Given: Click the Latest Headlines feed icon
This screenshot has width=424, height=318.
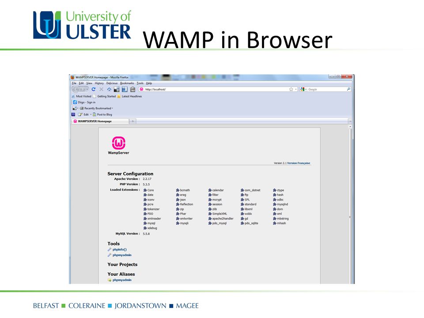Looking at the screenshot, I should click(x=119, y=96).
